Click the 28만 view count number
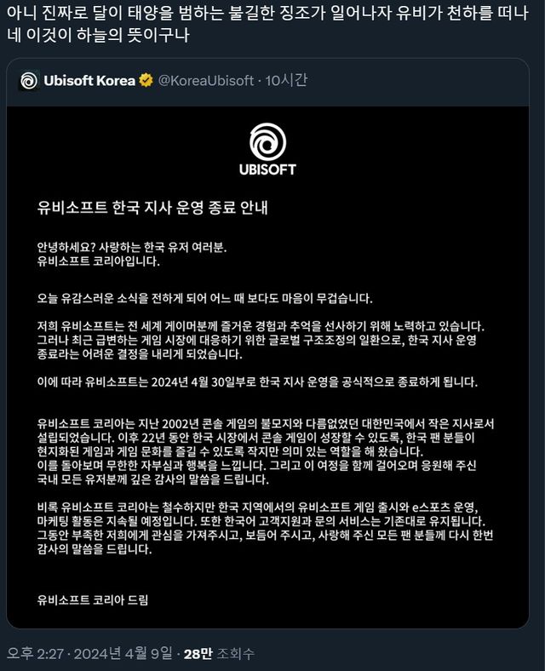 (x=198, y=653)
